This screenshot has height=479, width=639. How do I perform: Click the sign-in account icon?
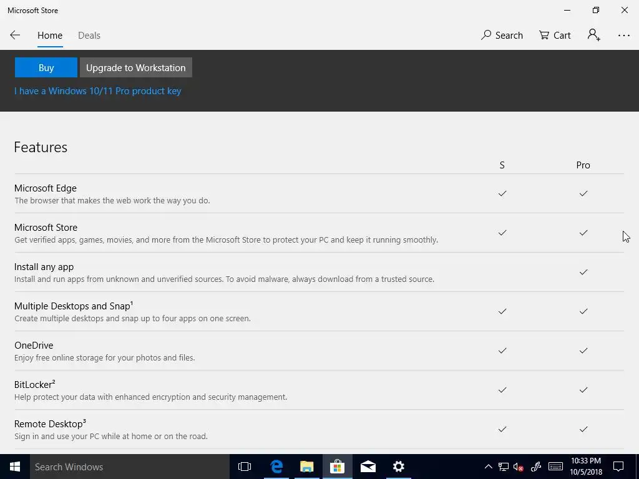tap(594, 35)
